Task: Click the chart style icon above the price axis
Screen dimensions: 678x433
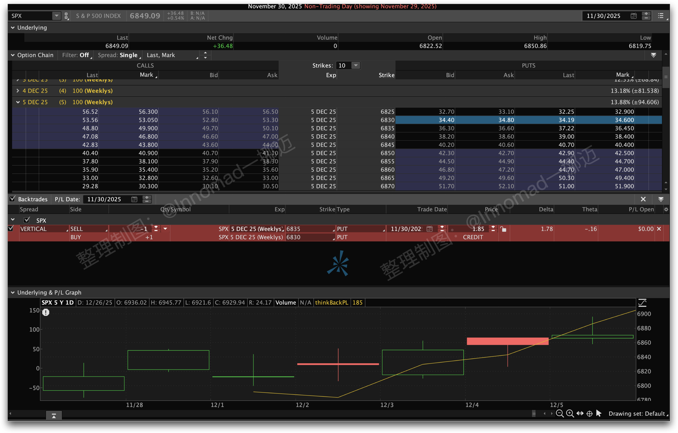Action: (x=642, y=302)
